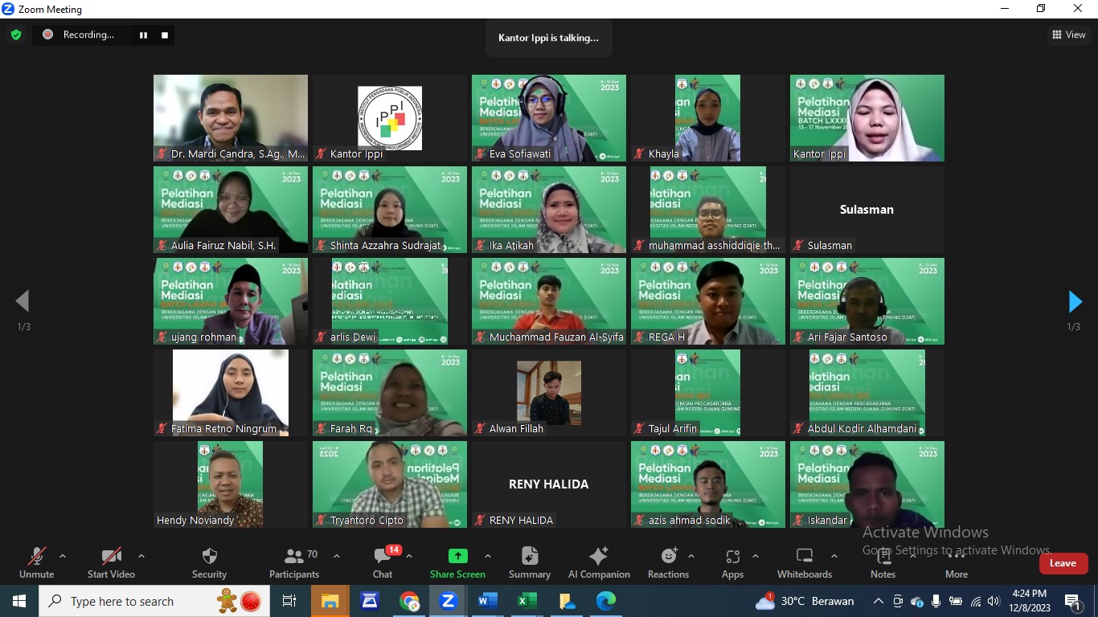Click the name label Farah Rq
The width and height of the screenshot is (1098, 617).
coord(351,428)
